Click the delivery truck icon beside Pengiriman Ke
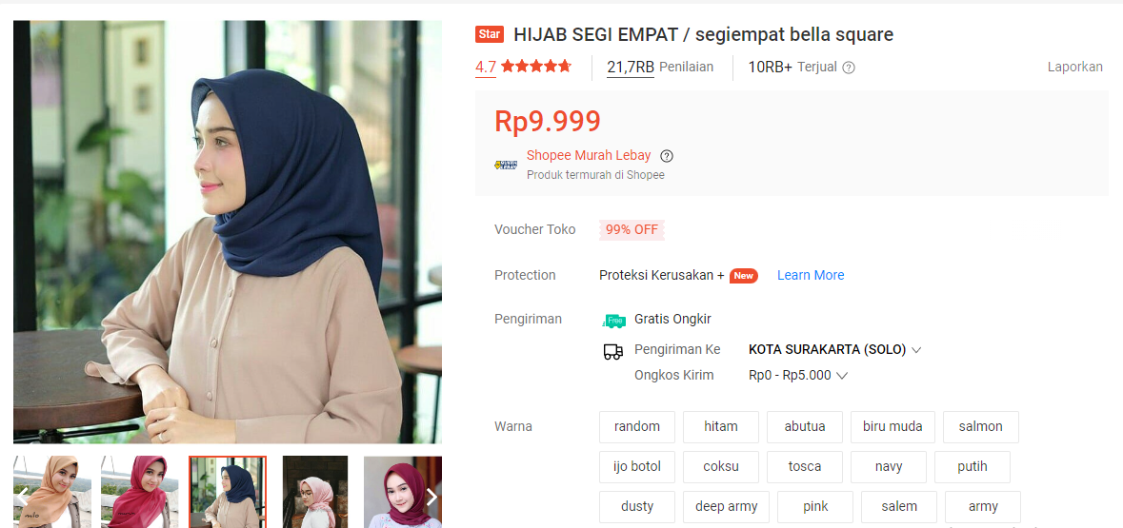Image resolution: width=1123 pixels, height=528 pixels. [613, 351]
